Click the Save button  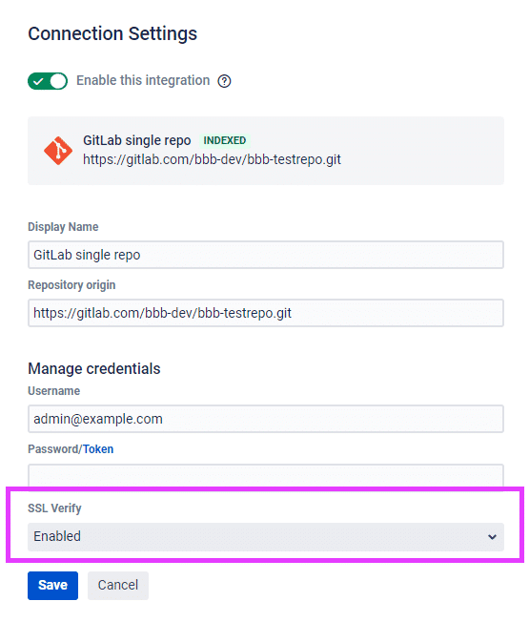(x=52, y=586)
